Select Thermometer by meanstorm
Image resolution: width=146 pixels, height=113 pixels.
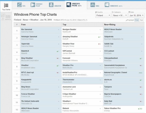point(68,80)
